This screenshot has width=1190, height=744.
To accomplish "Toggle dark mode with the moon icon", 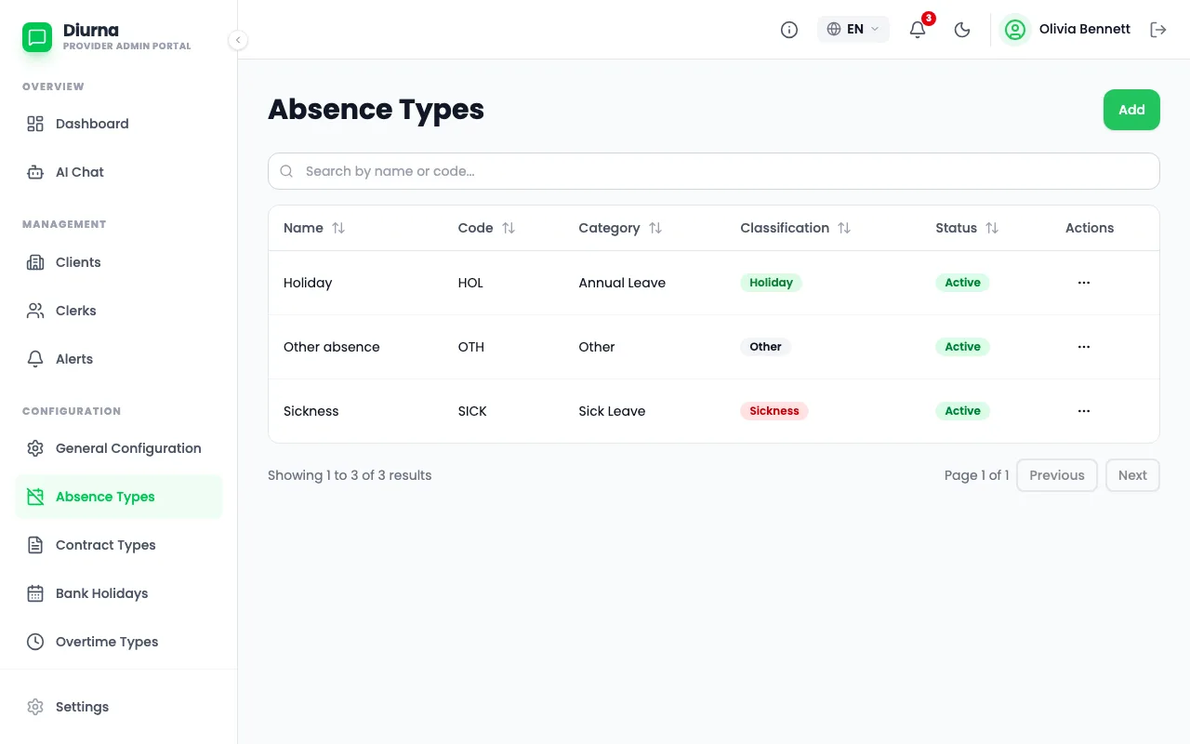I will [x=962, y=30].
